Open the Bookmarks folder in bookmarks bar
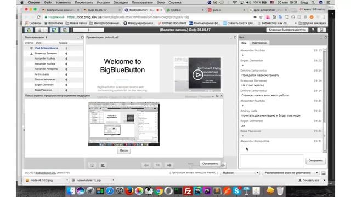This screenshot has width=351, height=197. [x=54, y=23]
